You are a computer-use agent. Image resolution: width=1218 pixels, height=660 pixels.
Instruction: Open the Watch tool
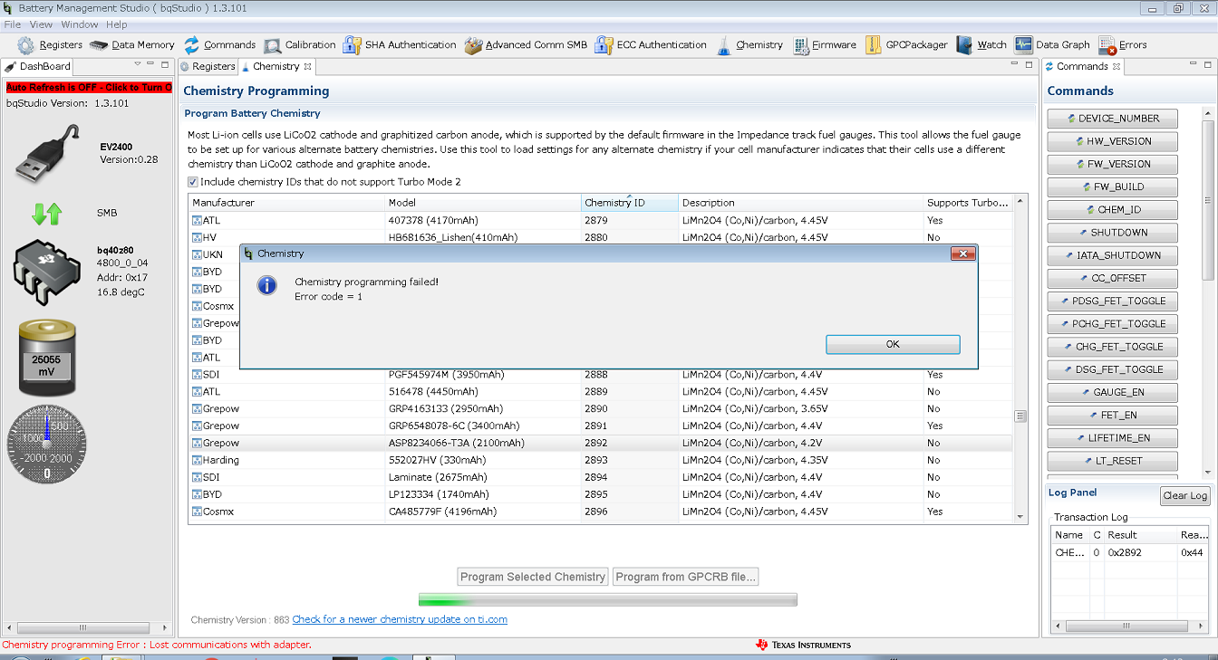(x=981, y=45)
